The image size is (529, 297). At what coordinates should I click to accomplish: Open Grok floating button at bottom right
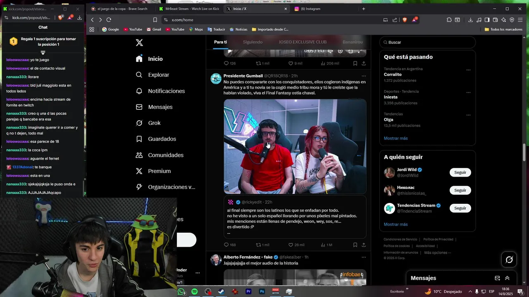click(x=509, y=259)
